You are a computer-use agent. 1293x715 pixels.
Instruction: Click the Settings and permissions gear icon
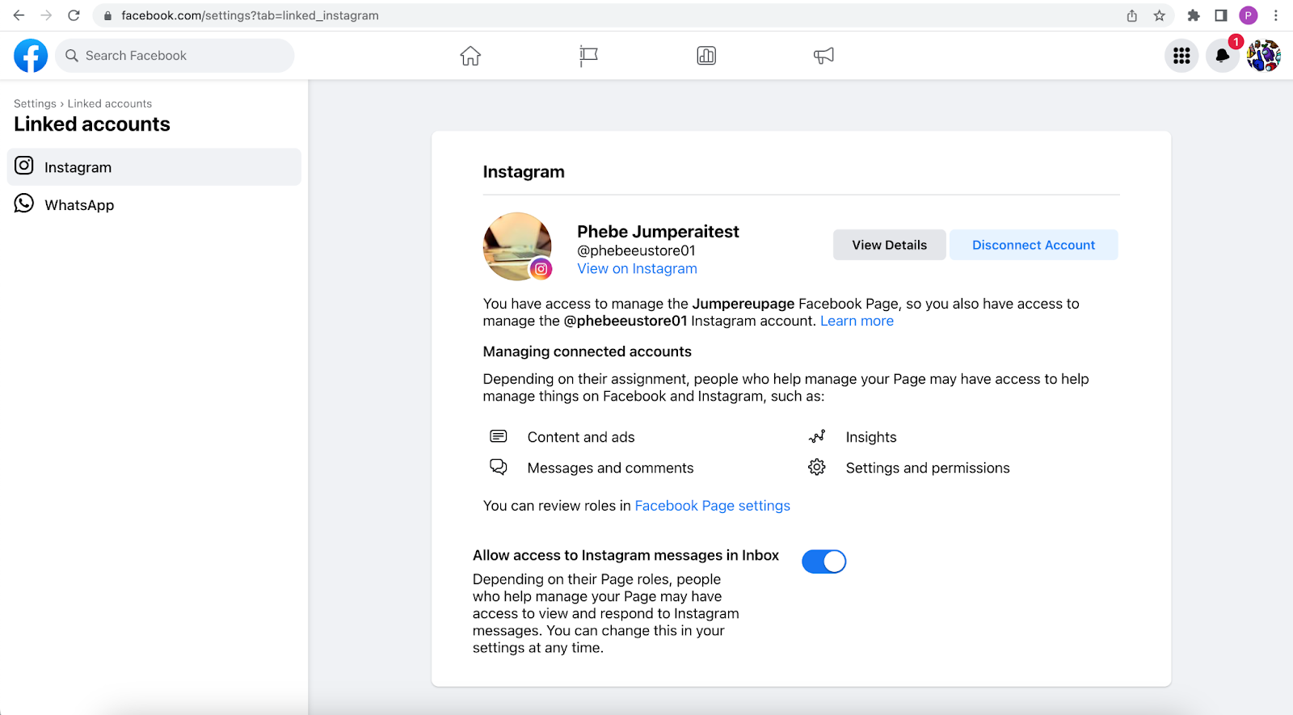point(817,467)
